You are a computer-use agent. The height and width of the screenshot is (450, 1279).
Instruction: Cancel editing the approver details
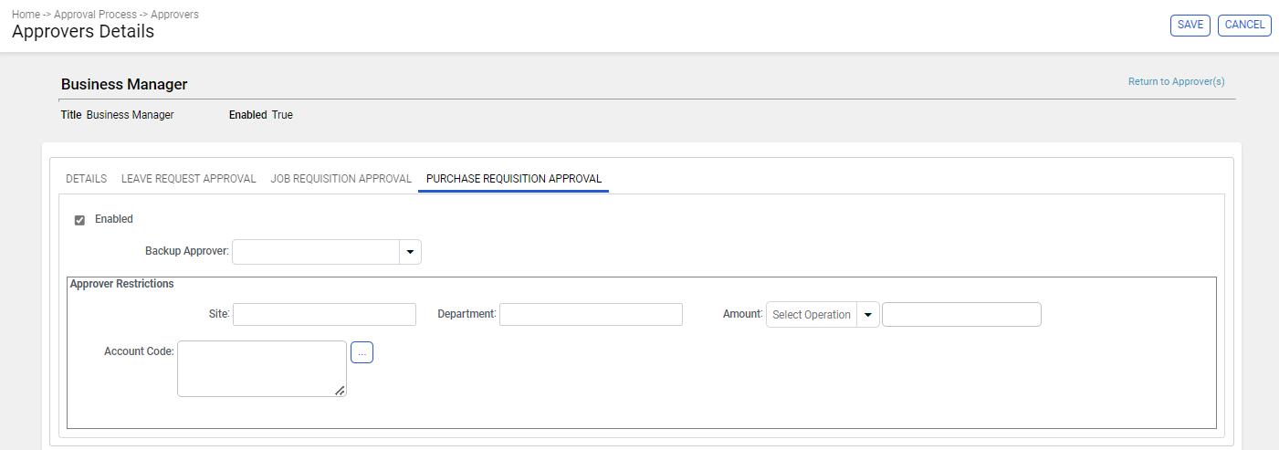[1244, 25]
